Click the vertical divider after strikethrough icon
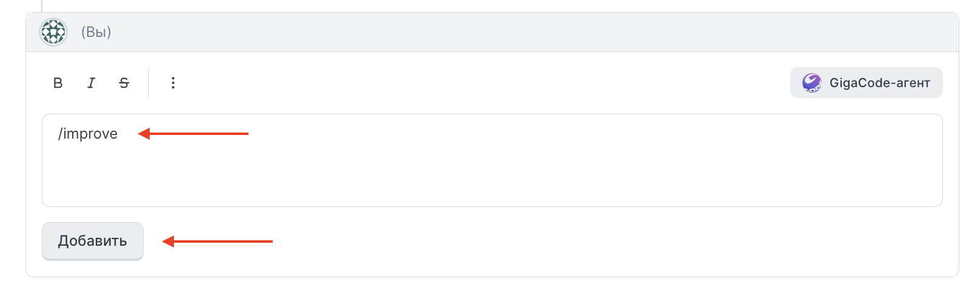Screen dimensions: 978x299 tap(148, 83)
